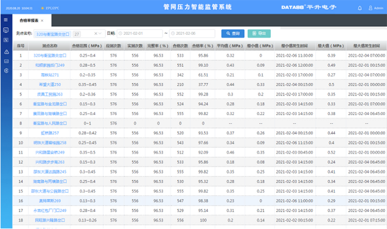
Task: Open the Admin user menu
Action: [x=376, y=8]
